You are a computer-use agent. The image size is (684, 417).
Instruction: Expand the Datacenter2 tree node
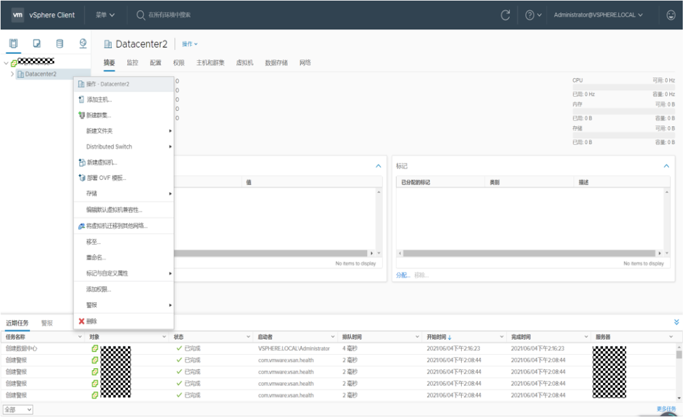12,74
